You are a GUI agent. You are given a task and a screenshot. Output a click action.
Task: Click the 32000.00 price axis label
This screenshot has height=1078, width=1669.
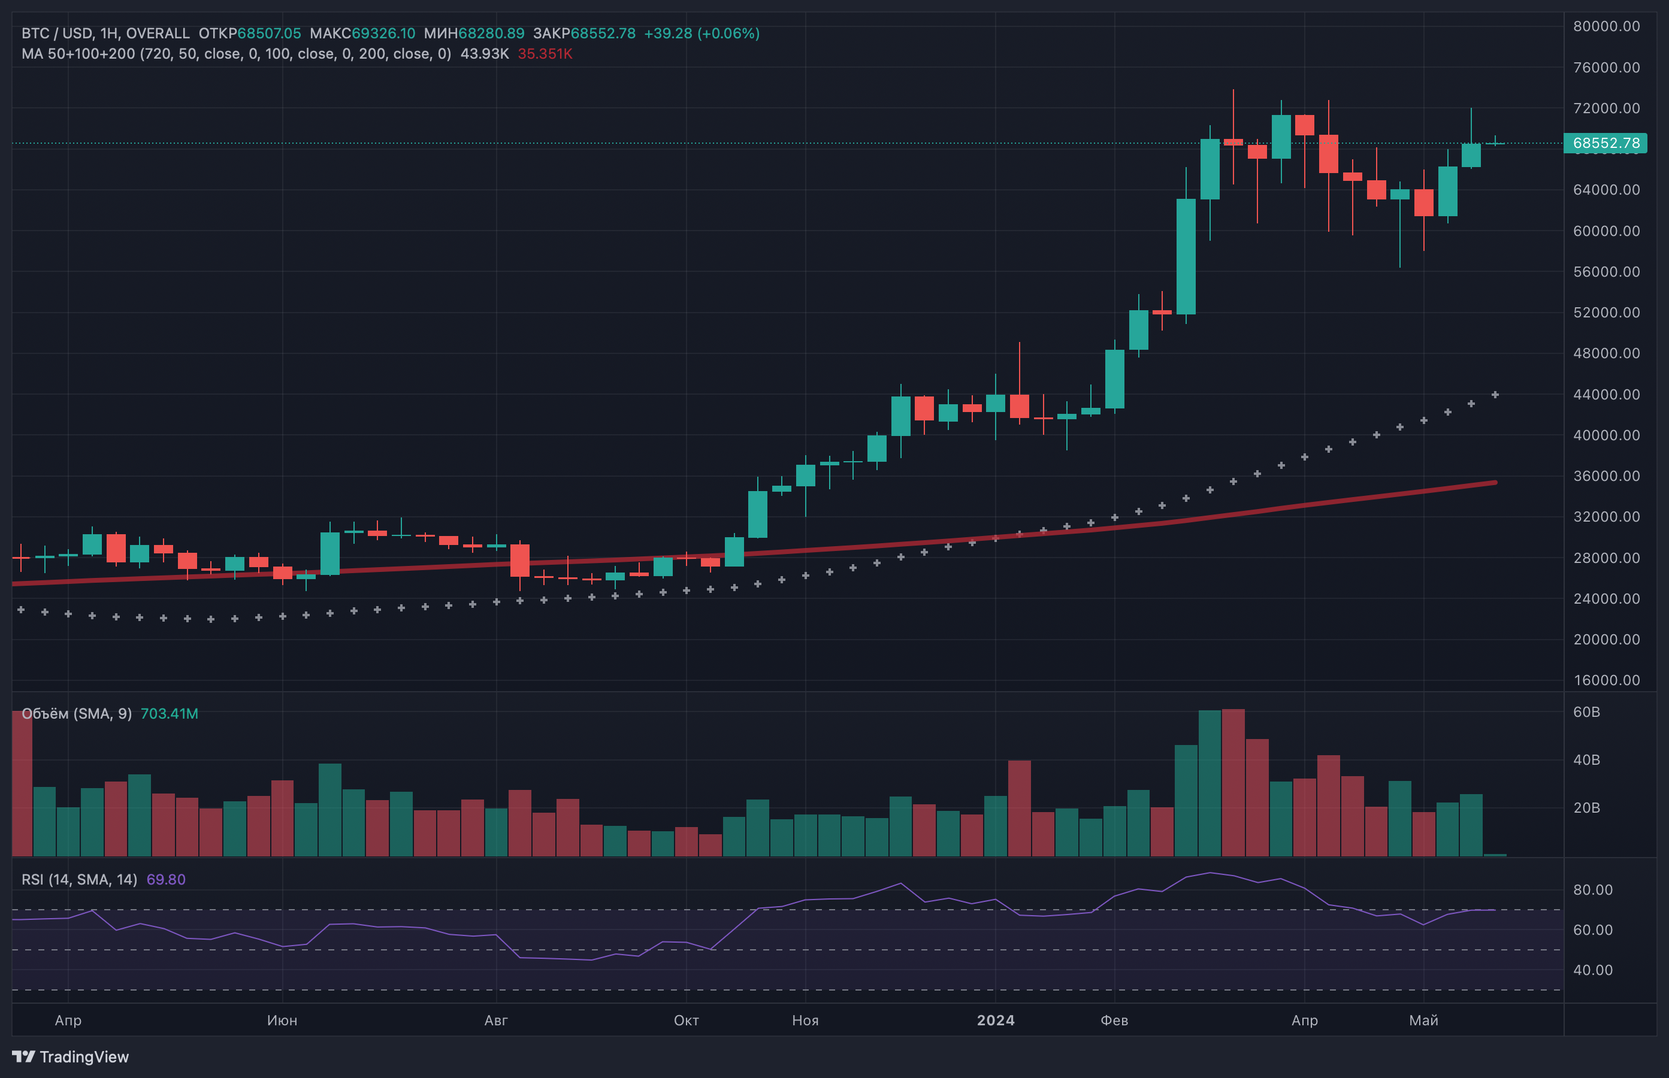pyautogui.click(x=1607, y=517)
